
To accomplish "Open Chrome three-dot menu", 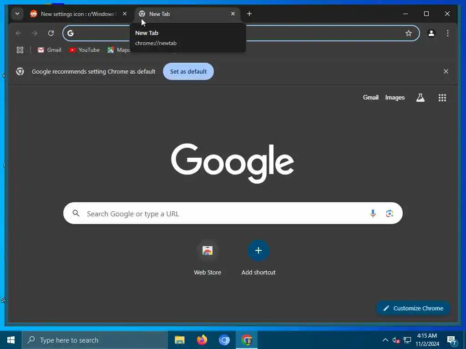I will pyautogui.click(x=448, y=33).
